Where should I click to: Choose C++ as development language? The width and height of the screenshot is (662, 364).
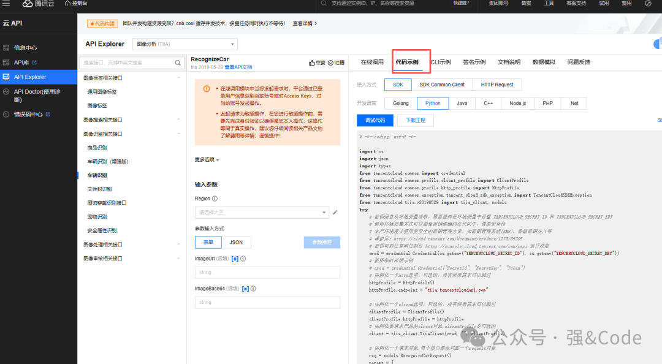click(x=489, y=103)
